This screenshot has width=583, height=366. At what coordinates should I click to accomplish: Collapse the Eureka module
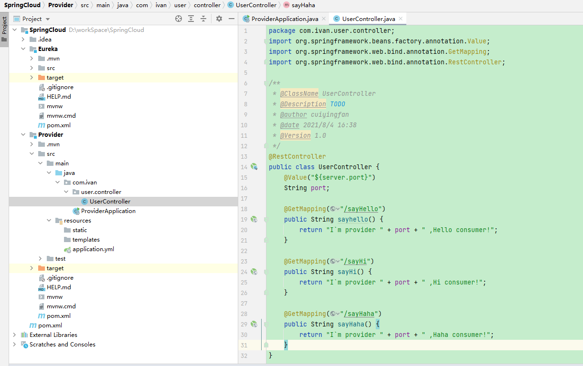(x=23, y=49)
